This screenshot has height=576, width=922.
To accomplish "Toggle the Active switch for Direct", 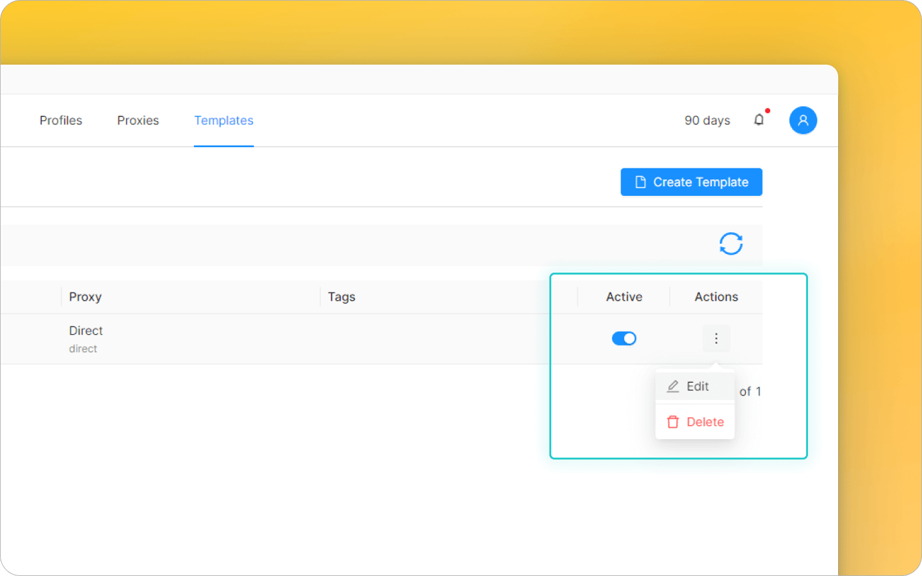I will (x=624, y=339).
